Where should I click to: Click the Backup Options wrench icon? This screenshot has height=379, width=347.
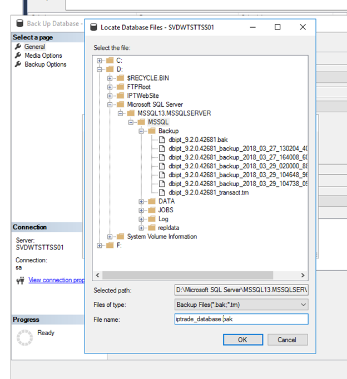18,64
